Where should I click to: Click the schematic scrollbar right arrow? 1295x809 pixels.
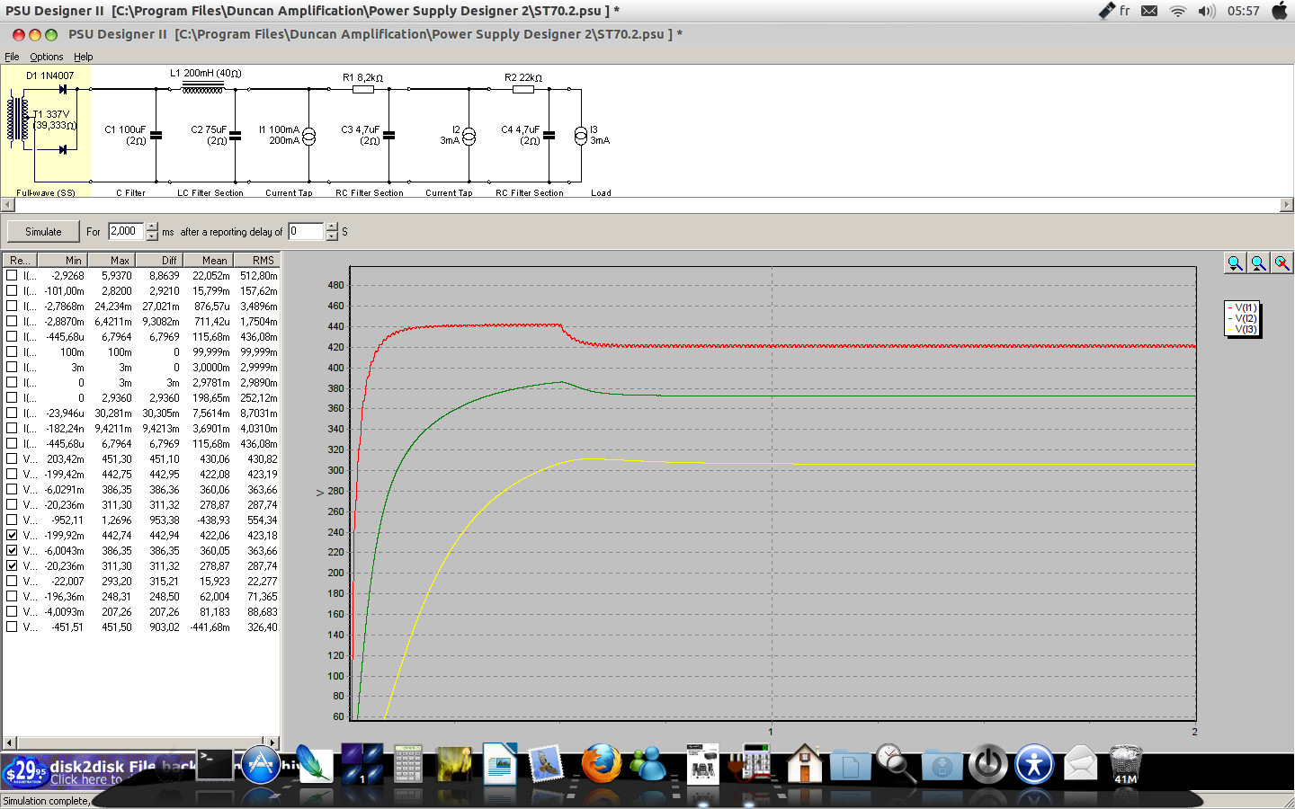pos(1286,205)
